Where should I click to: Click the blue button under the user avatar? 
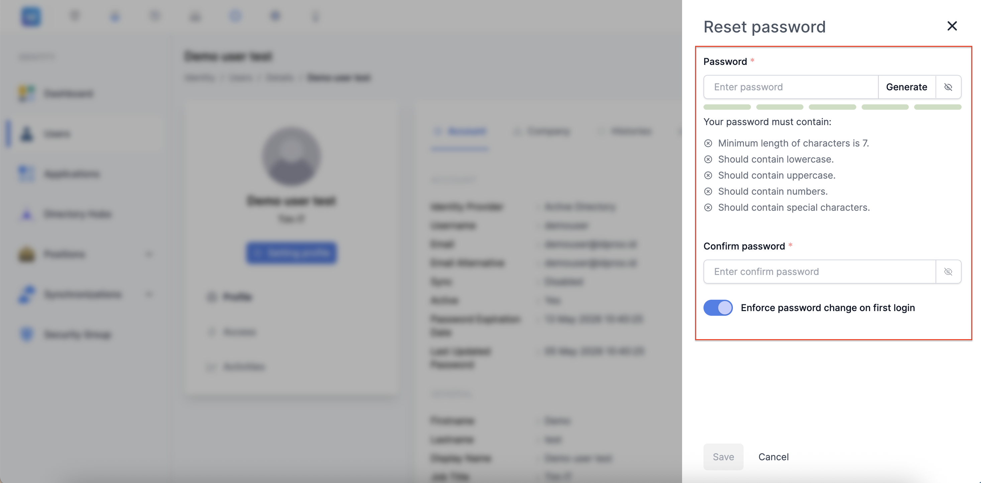tap(291, 253)
